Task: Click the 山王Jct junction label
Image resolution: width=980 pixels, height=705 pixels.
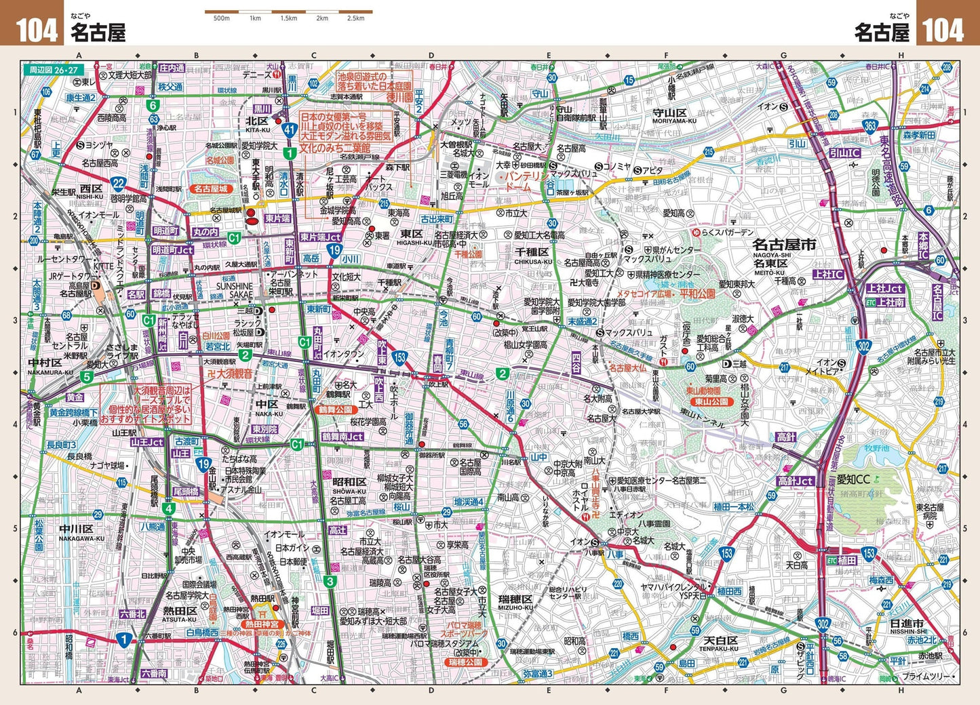Action: pos(147,441)
